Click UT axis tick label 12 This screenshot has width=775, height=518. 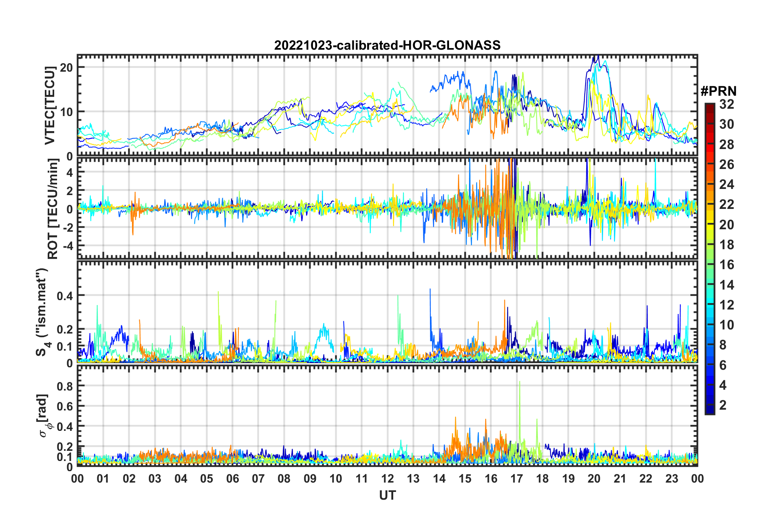387,478
